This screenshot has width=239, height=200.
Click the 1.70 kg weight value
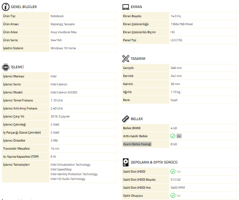176,92
